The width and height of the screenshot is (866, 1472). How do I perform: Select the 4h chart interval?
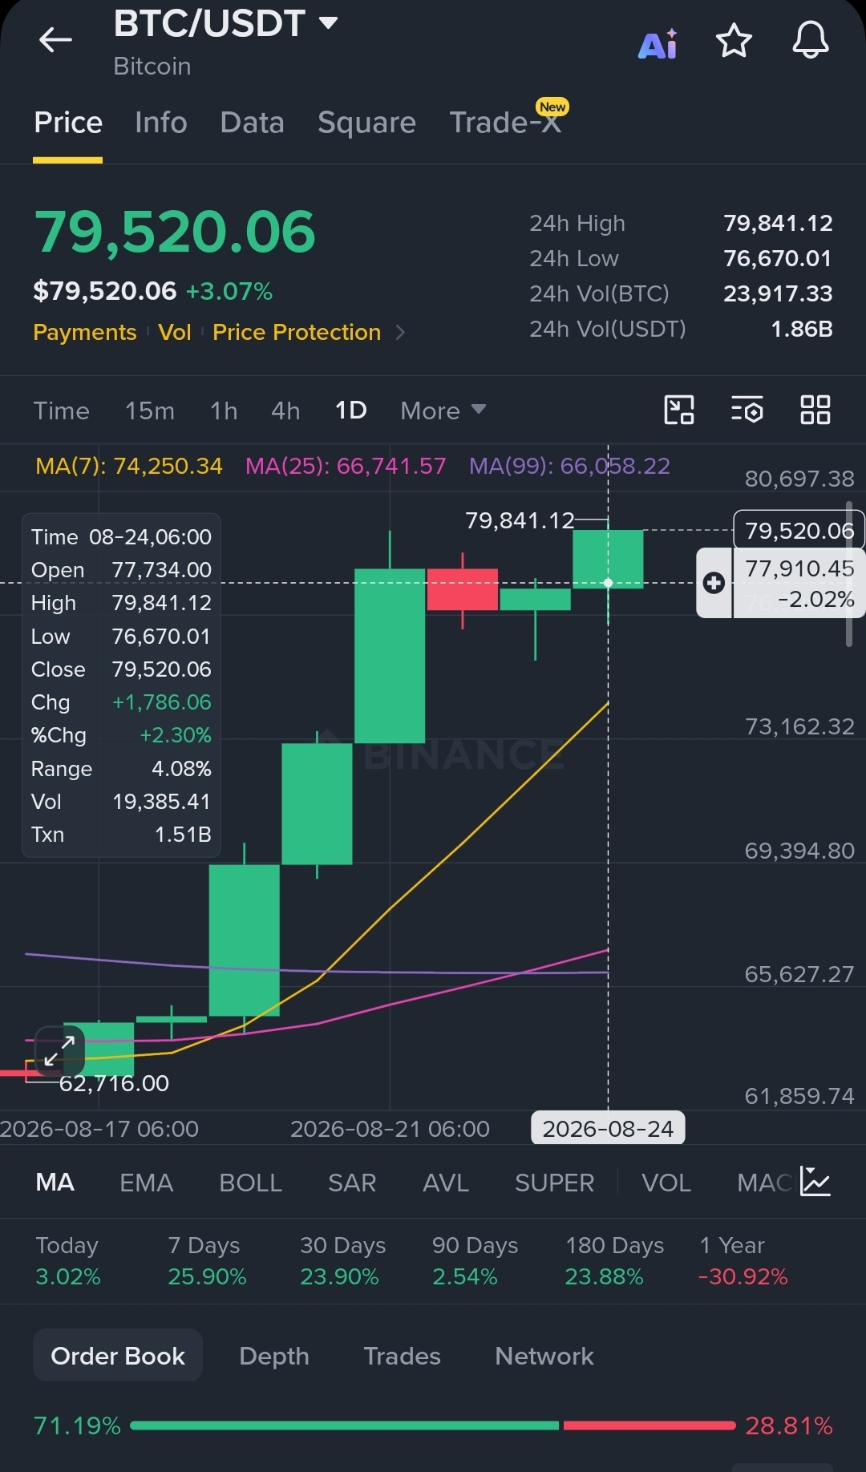click(x=285, y=410)
